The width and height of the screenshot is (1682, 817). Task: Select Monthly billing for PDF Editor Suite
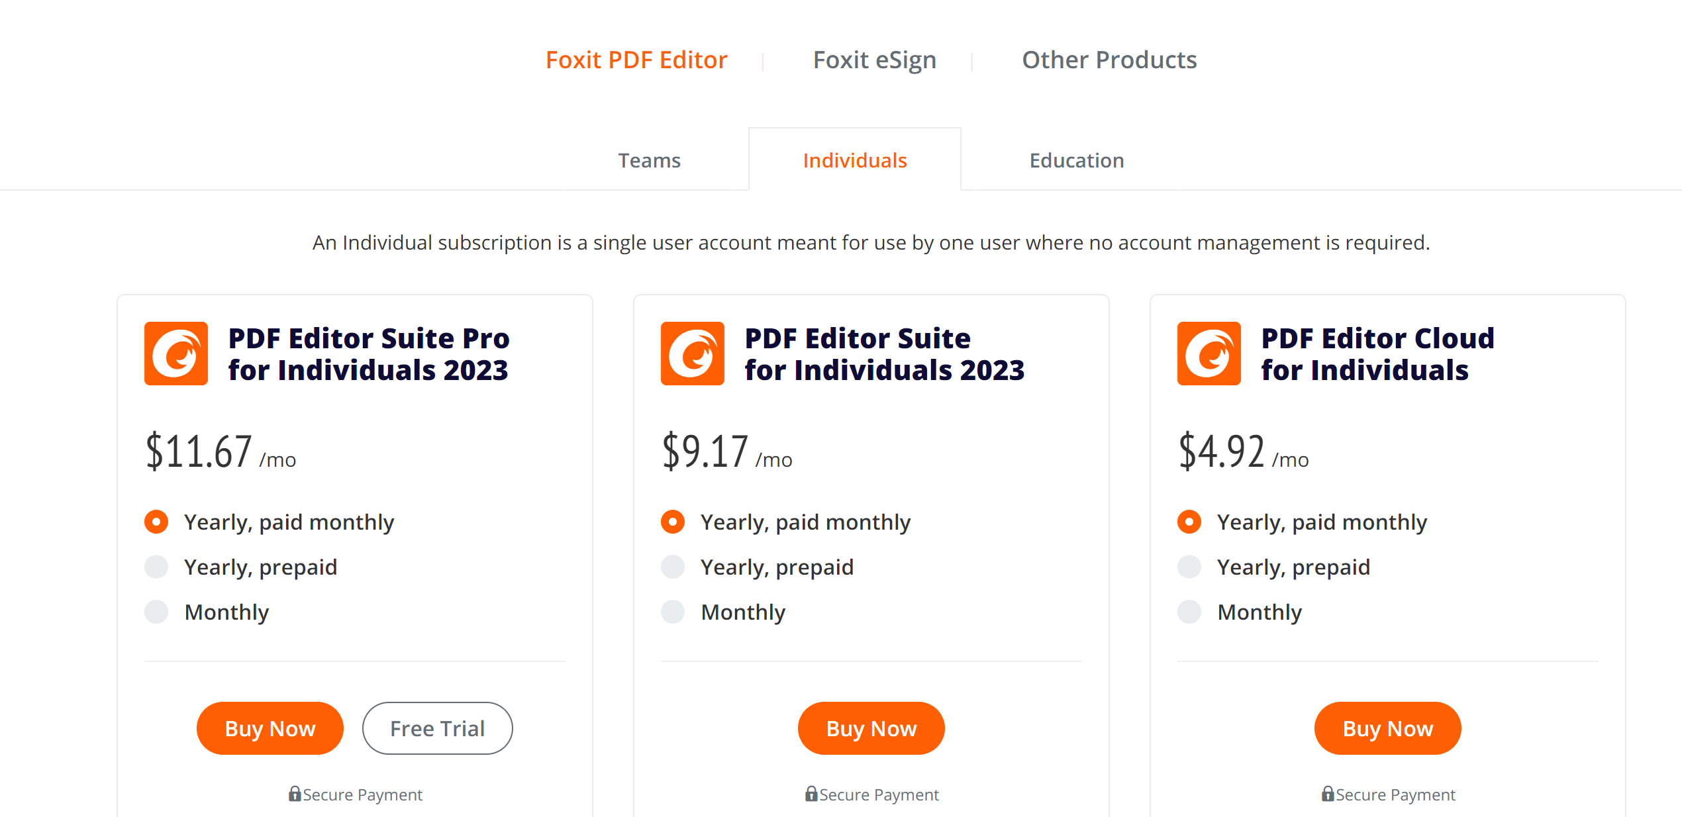[673, 612]
